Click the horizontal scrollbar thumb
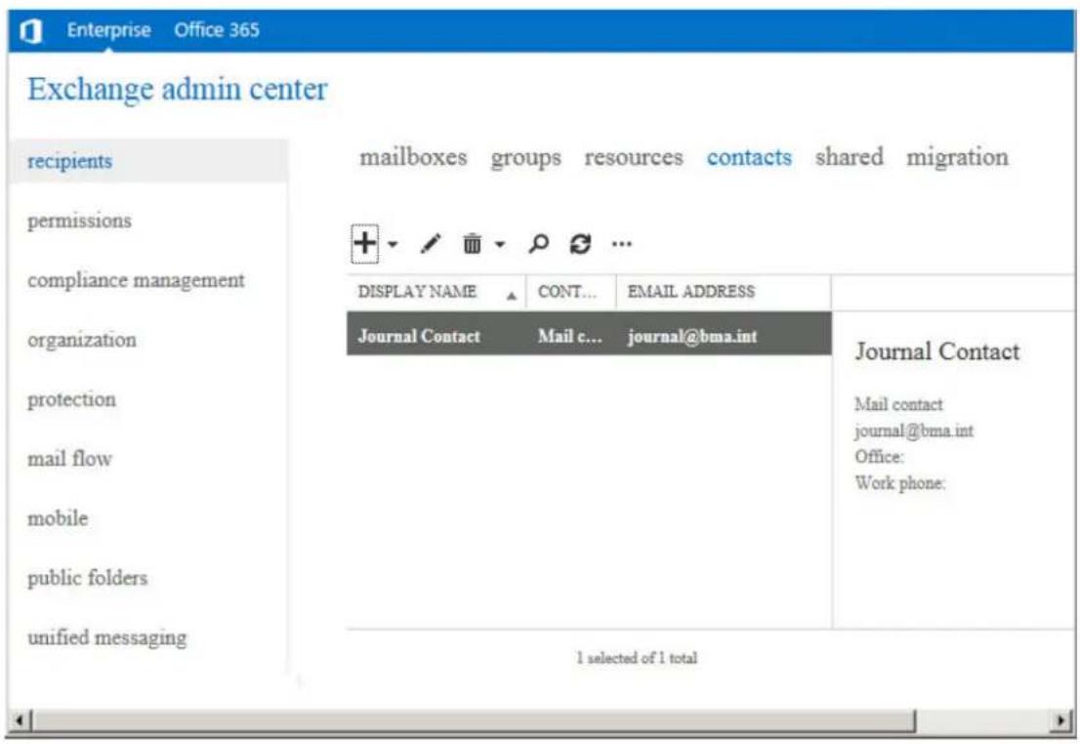 476,722
